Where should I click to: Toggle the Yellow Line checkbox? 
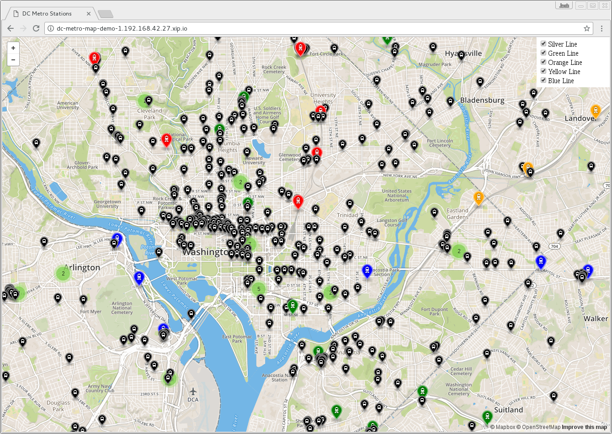[543, 71]
